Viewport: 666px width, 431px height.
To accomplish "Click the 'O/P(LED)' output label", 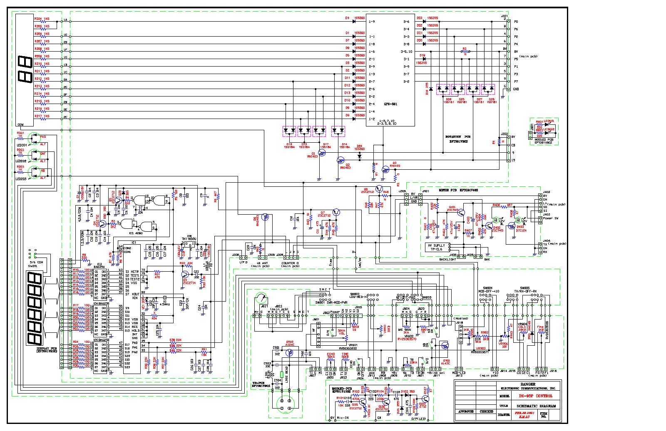I will pos(418,419).
